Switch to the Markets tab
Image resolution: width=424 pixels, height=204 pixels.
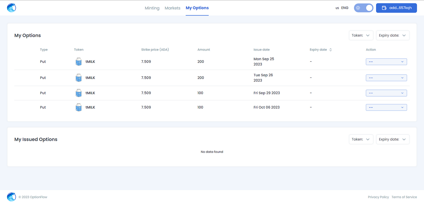pyautogui.click(x=173, y=8)
